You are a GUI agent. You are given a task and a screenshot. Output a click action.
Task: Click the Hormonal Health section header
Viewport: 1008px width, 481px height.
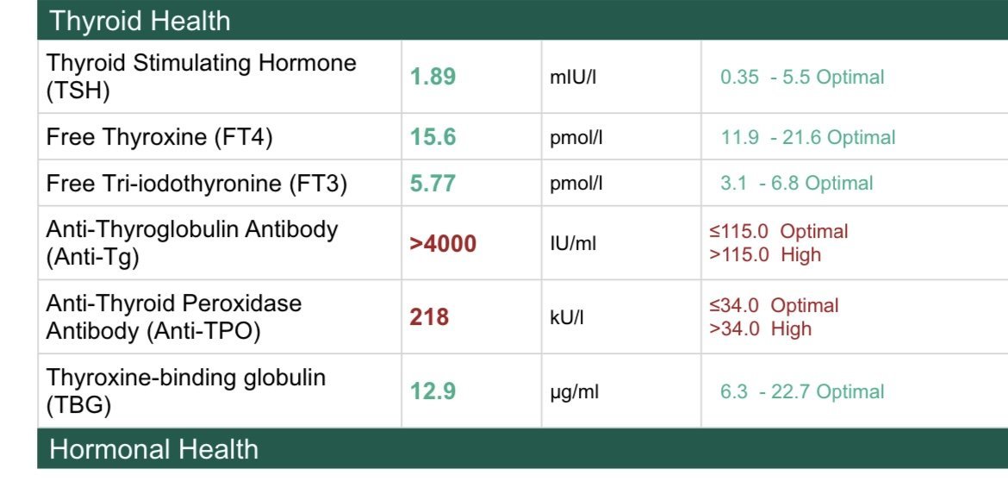point(153,449)
